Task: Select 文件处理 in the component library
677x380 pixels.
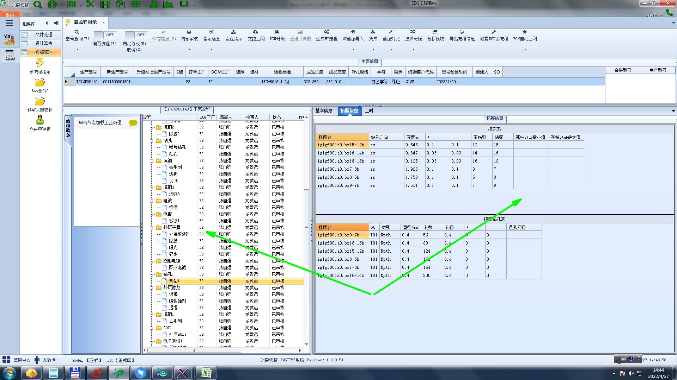Action: tap(44, 34)
